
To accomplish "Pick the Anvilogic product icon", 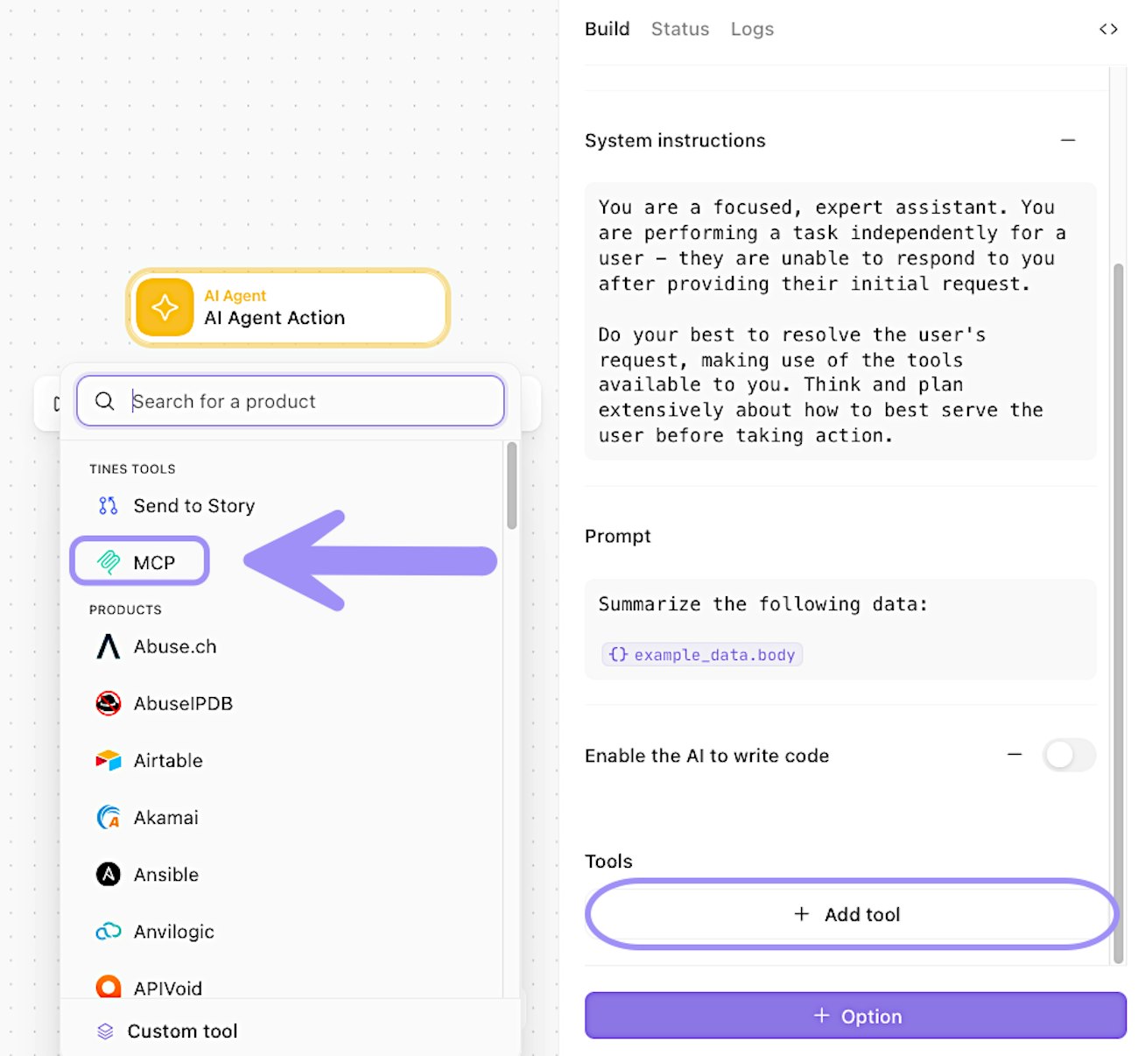I will (x=109, y=931).
